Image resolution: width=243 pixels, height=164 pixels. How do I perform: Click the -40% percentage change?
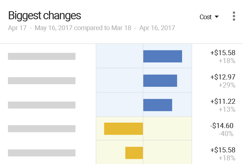[x=226, y=134]
